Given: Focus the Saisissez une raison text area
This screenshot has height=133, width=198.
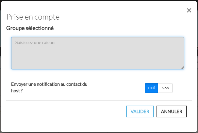Looking at the screenshot, I should pyautogui.click(x=98, y=53).
